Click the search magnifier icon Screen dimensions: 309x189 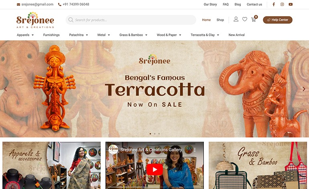[71, 20]
